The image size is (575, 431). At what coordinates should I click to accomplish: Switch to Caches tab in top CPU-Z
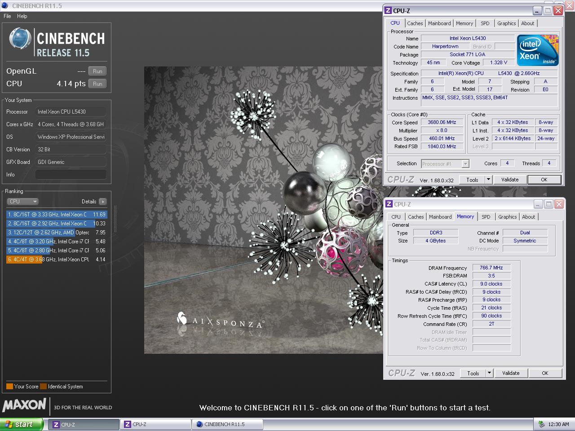tap(415, 23)
